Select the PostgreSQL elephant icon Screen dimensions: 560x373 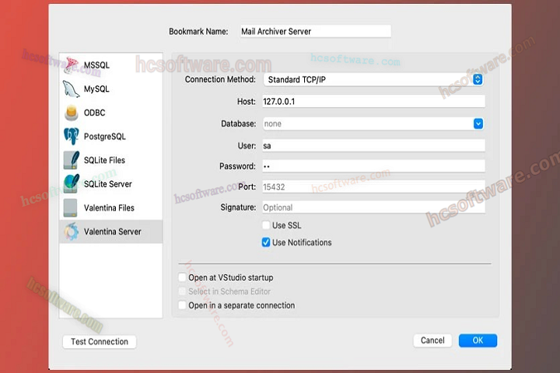pos(71,136)
